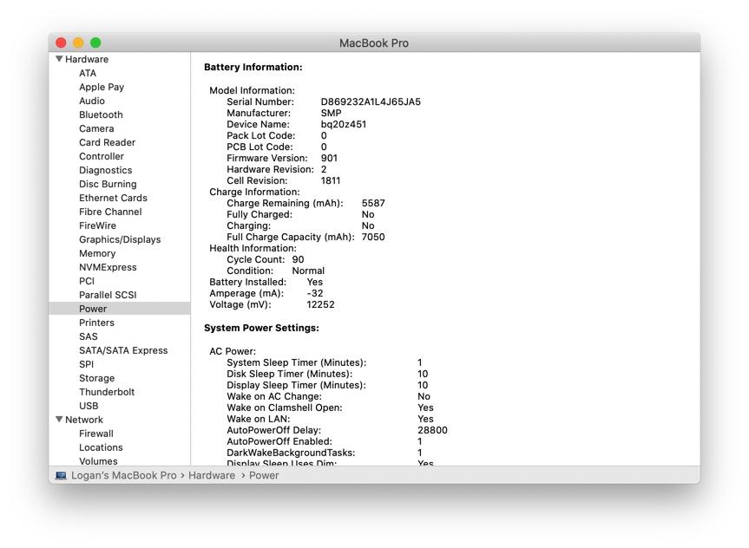This screenshot has width=749, height=548.
Task: Select SAS in the sidebar
Action: [89, 336]
